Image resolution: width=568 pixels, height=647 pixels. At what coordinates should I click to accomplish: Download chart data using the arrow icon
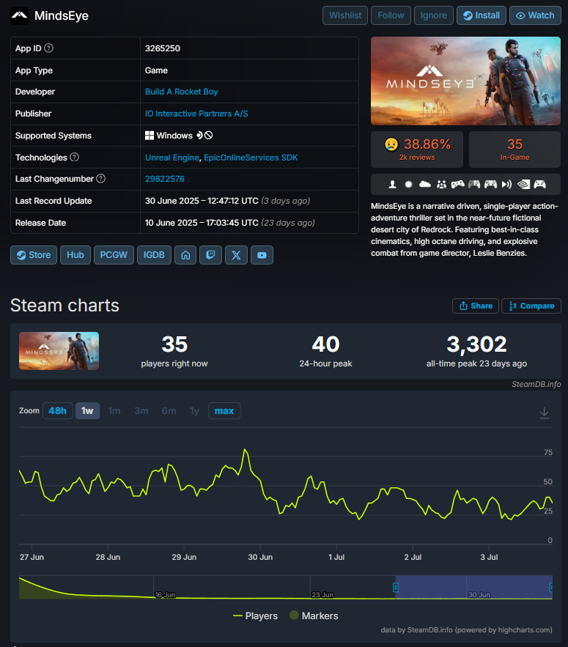point(544,413)
